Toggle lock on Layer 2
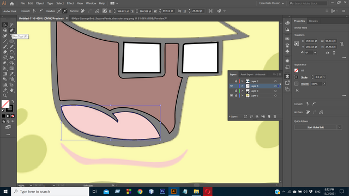Screen dimensions: 349x196 pyautogui.click(x=236, y=81)
